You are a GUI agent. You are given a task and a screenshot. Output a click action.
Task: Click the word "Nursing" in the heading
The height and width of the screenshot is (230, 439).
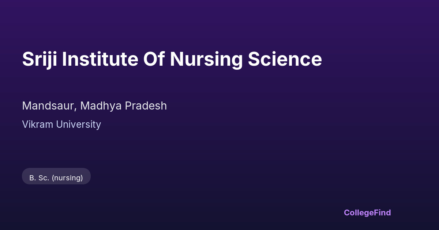coord(206,59)
